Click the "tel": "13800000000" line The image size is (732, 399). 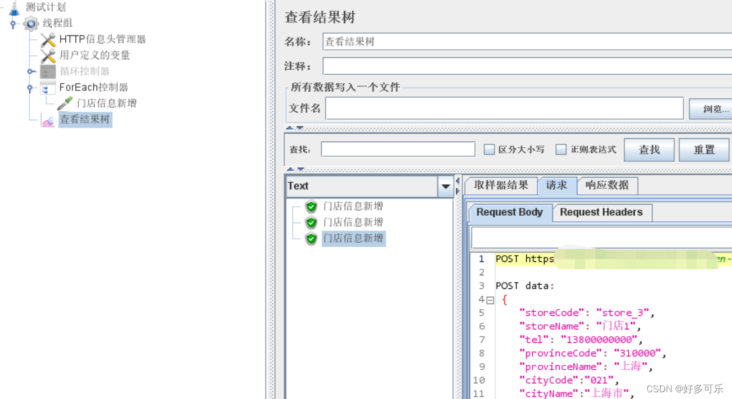pos(581,340)
